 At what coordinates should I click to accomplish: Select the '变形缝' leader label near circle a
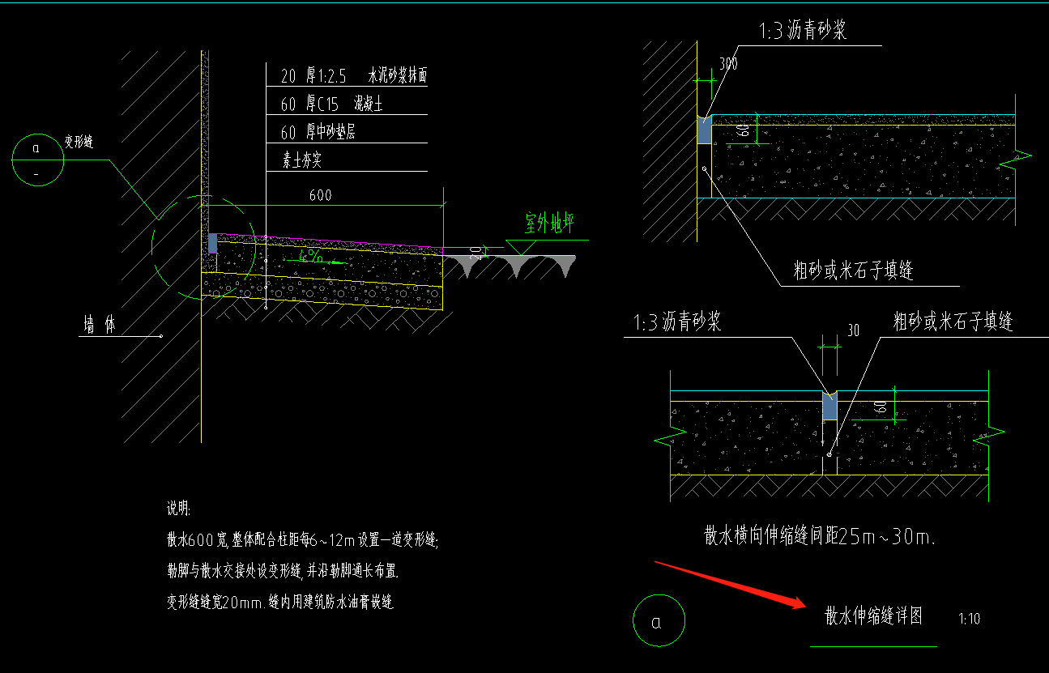(79, 143)
